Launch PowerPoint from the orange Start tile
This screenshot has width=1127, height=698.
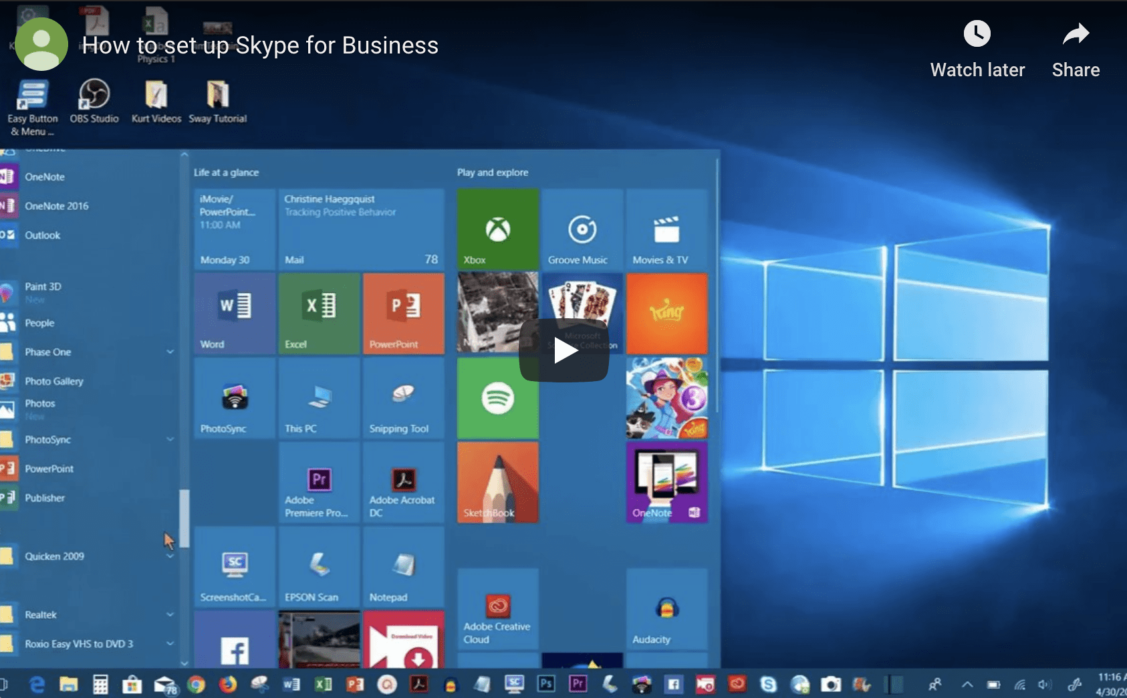coord(403,314)
